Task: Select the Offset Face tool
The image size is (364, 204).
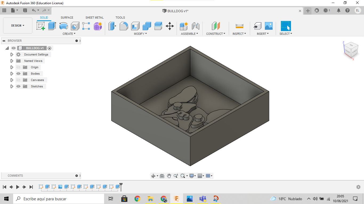Action: tap(158, 26)
